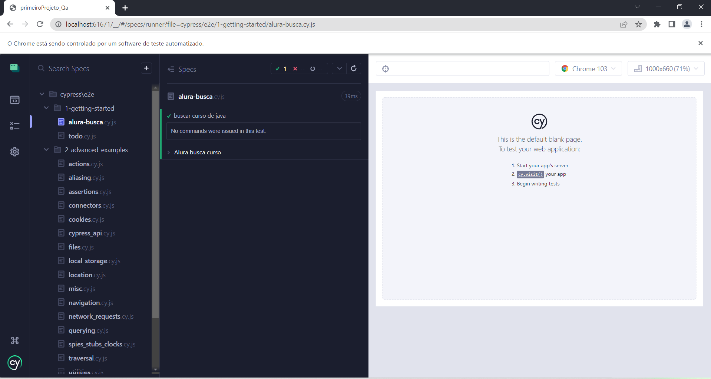Image resolution: width=711 pixels, height=379 pixels.
Task: Open the 1000x660 viewport dropdown
Action: coord(666,69)
